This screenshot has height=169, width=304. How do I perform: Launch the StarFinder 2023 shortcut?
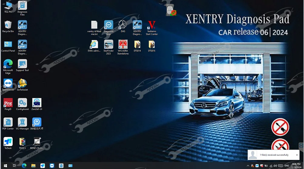click(x=109, y=48)
